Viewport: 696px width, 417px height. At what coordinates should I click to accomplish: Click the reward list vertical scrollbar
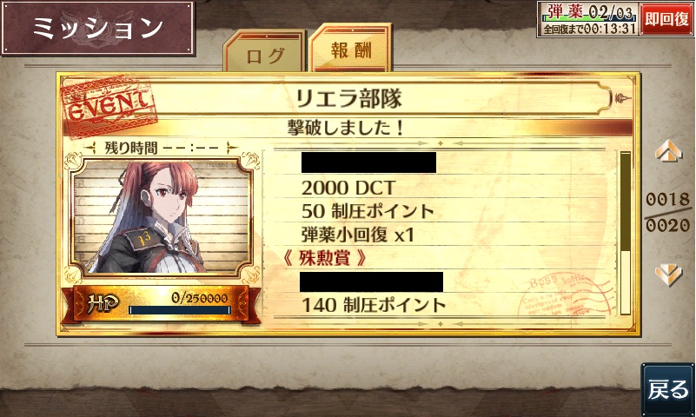(x=625, y=234)
